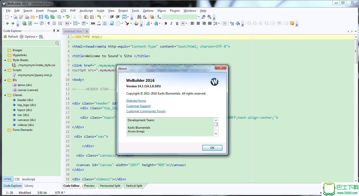Sort the Code Explorer items icon

41,37
